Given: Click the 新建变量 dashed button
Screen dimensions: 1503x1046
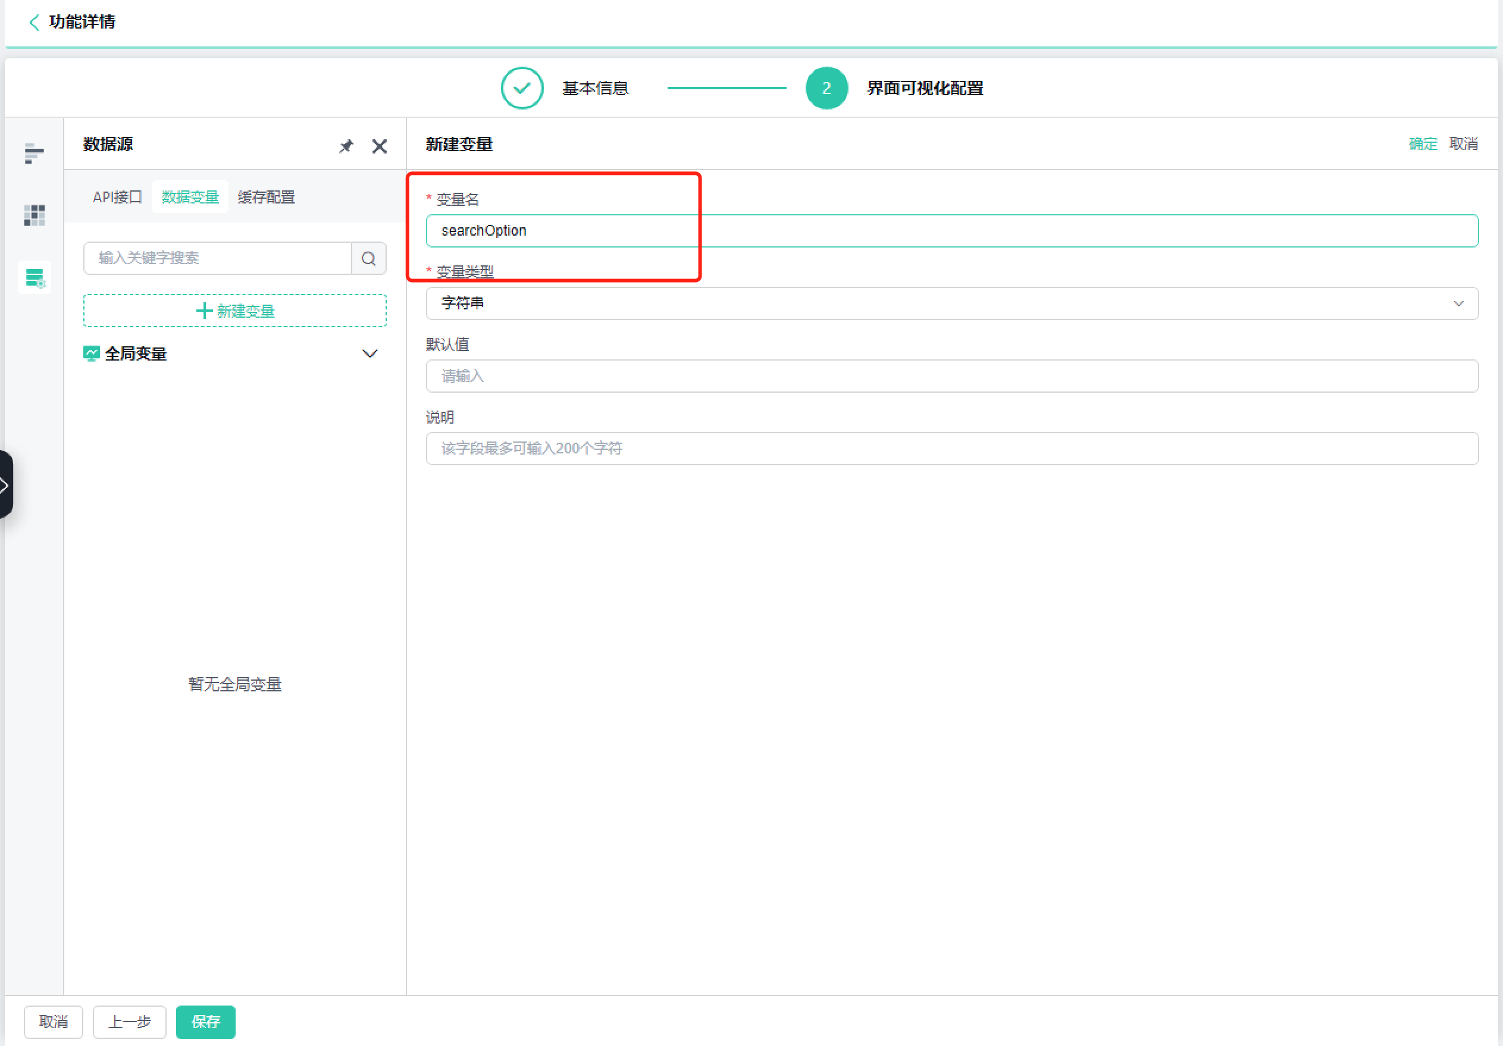Looking at the screenshot, I should (x=234, y=311).
